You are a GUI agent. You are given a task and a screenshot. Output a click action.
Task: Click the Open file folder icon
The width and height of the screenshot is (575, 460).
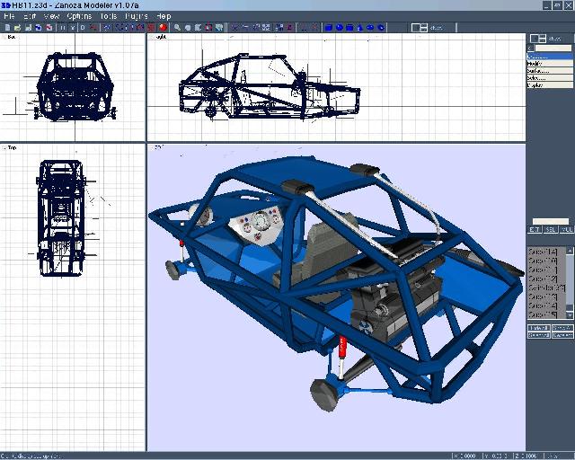coord(18,27)
